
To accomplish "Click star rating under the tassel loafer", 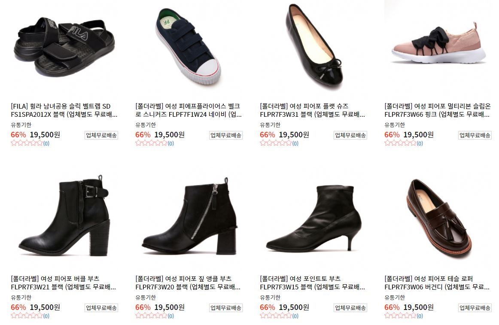I will 400,316.
